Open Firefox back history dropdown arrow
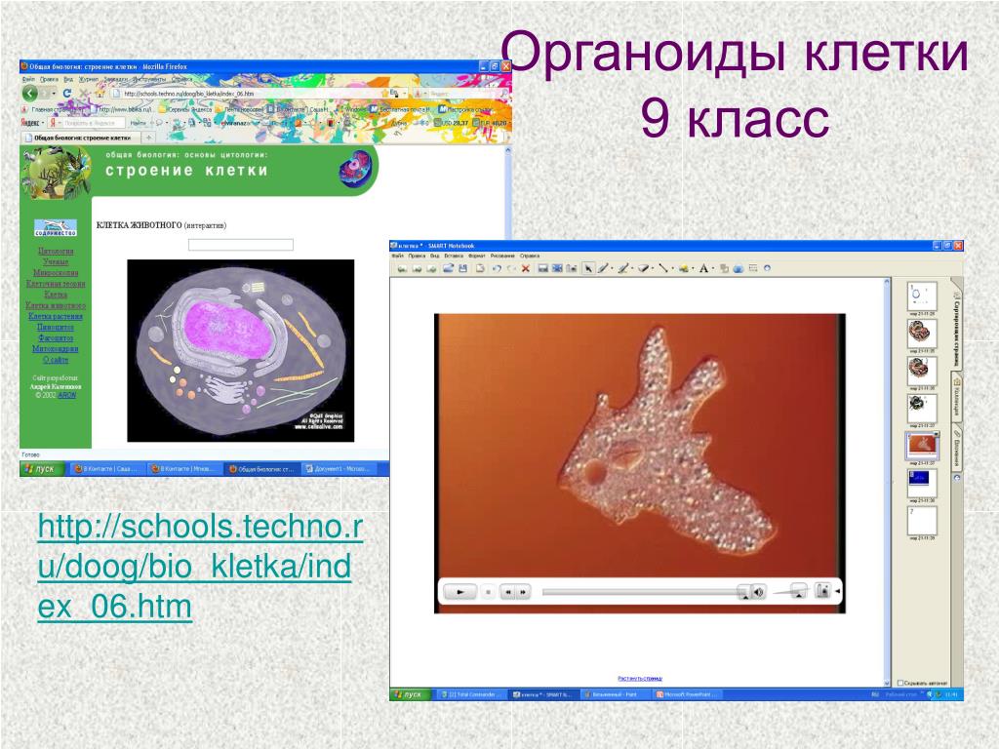The height and width of the screenshot is (749, 999). (54, 93)
